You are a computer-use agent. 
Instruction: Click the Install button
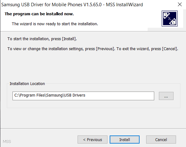tap(125, 140)
